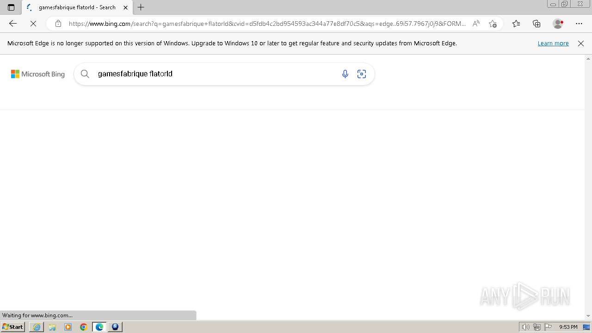Open Collections panel
The image size is (592, 333).
tap(536, 24)
